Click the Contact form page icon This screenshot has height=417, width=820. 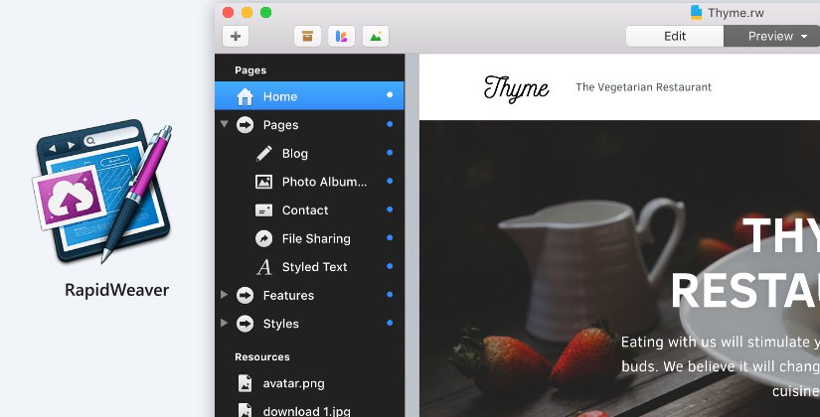pos(263,210)
